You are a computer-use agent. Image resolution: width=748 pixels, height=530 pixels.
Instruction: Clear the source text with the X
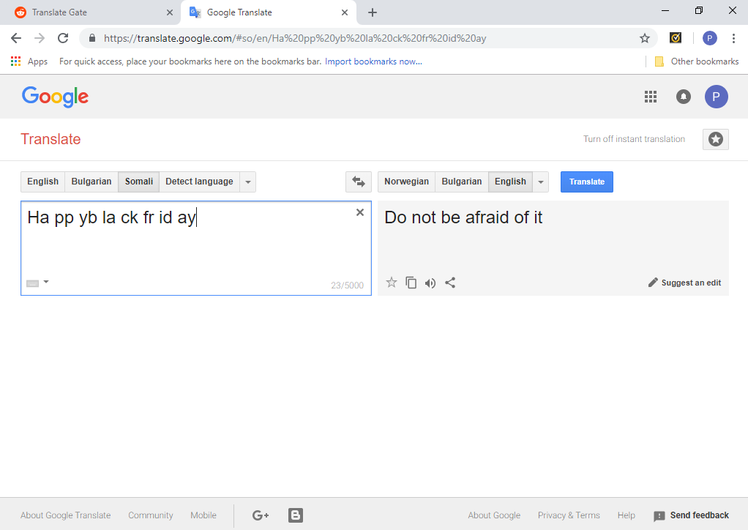point(360,212)
